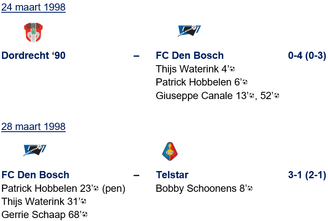Click FC Den Bosch logo under 28 maart
The width and height of the screenshot is (328, 221).
tap(35, 150)
